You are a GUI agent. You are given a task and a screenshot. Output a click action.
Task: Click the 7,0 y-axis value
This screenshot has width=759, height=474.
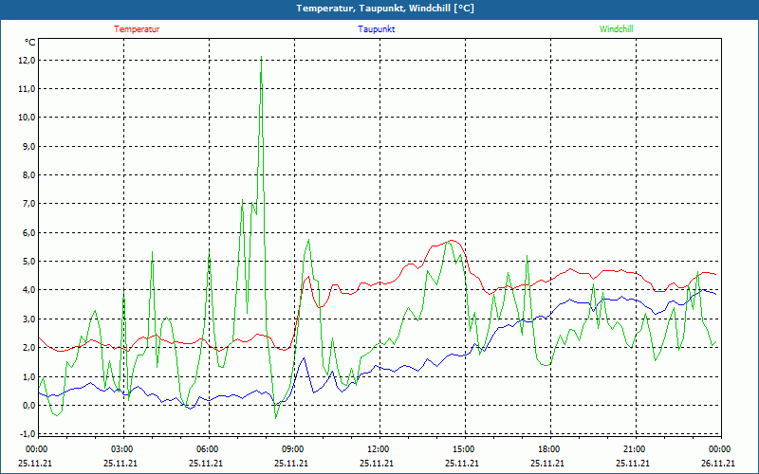pyautogui.click(x=28, y=204)
